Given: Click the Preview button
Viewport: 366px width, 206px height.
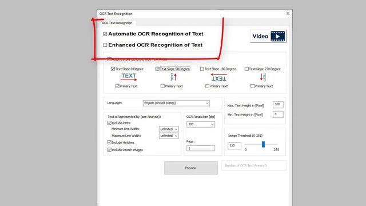Looking at the screenshot, I should 190,168.
